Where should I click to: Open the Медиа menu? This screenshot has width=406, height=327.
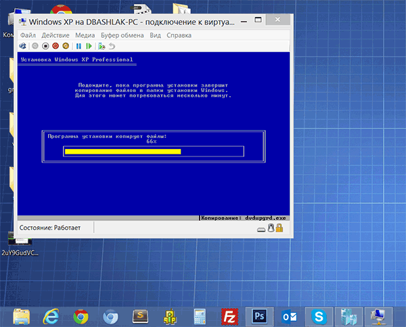(x=85, y=35)
